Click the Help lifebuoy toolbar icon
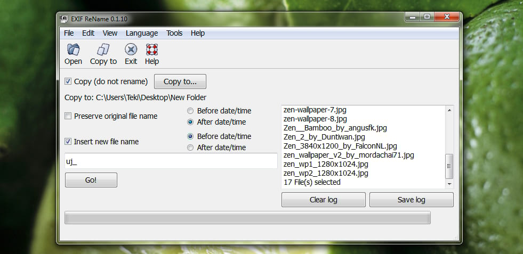Image resolution: width=523 pixels, height=254 pixels. 152,50
